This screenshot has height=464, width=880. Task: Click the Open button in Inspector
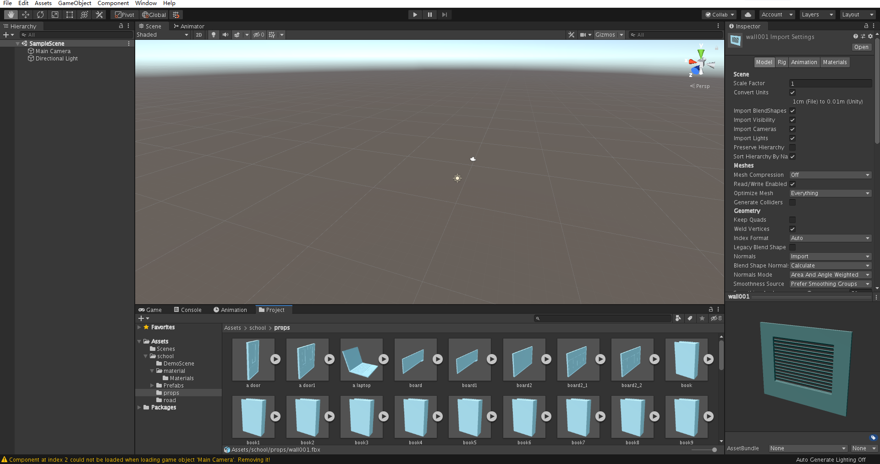(861, 47)
